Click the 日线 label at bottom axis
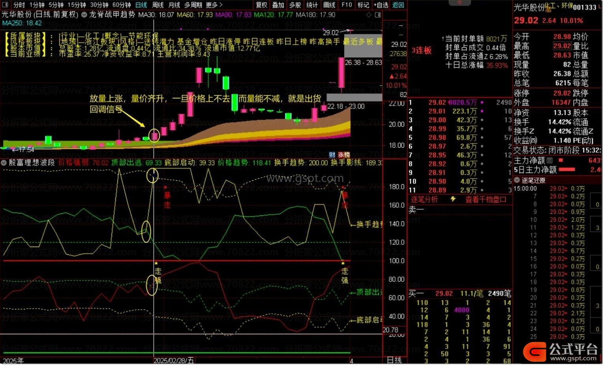The height and width of the screenshot is (365, 604). (x=394, y=360)
